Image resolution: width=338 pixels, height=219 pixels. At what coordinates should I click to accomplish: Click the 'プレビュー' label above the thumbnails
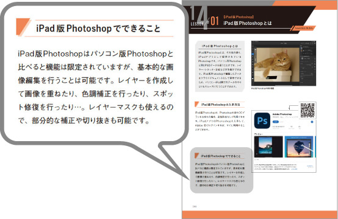tap(259, 134)
